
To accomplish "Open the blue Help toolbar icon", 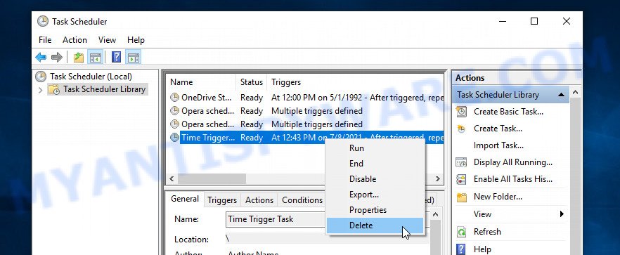I will [116, 58].
